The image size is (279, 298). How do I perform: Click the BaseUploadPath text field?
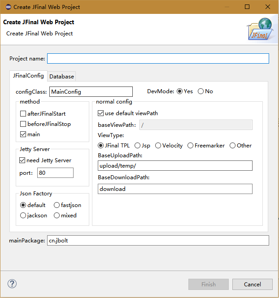(175, 165)
